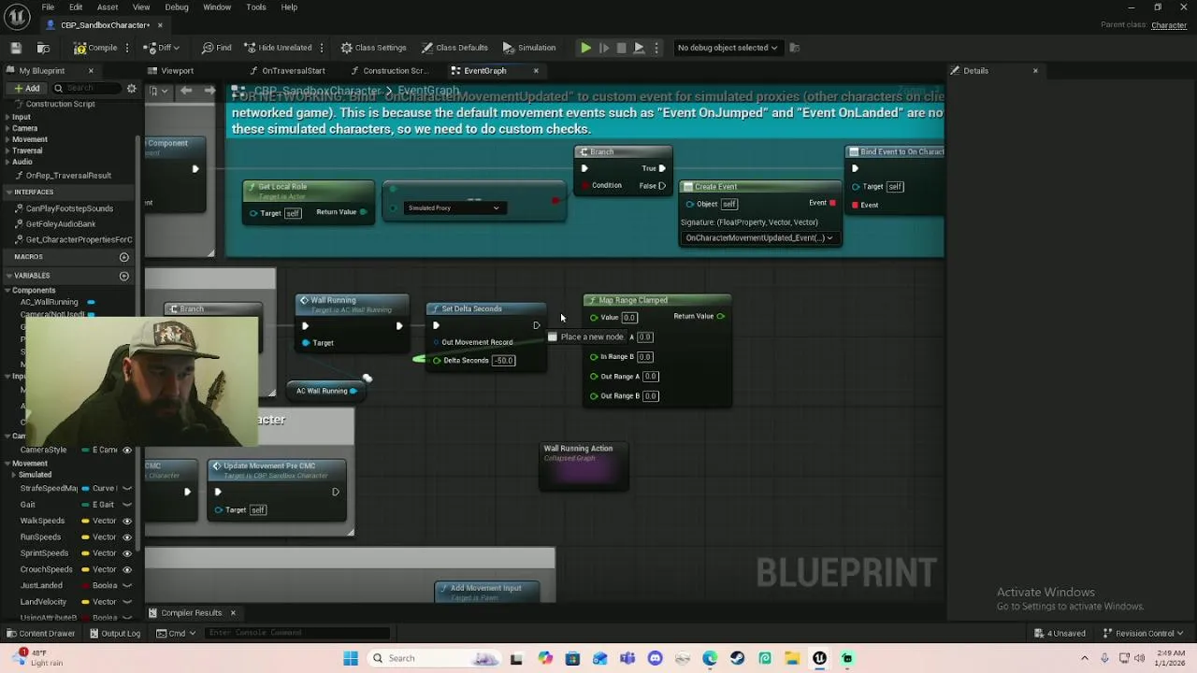The height and width of the screenshot is (673, 1197).
Task: Toggle visibility eye for SprintSpeeds variable
Action: pos(127,553)
